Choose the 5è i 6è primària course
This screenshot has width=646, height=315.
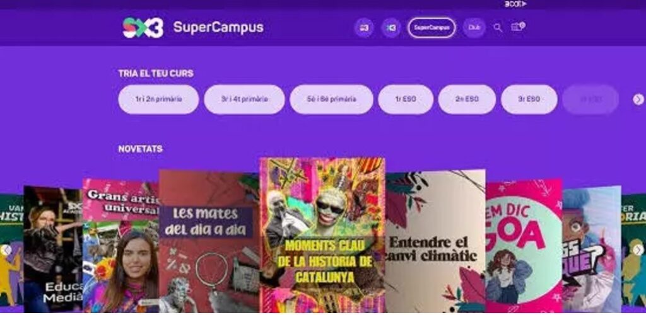331,99
